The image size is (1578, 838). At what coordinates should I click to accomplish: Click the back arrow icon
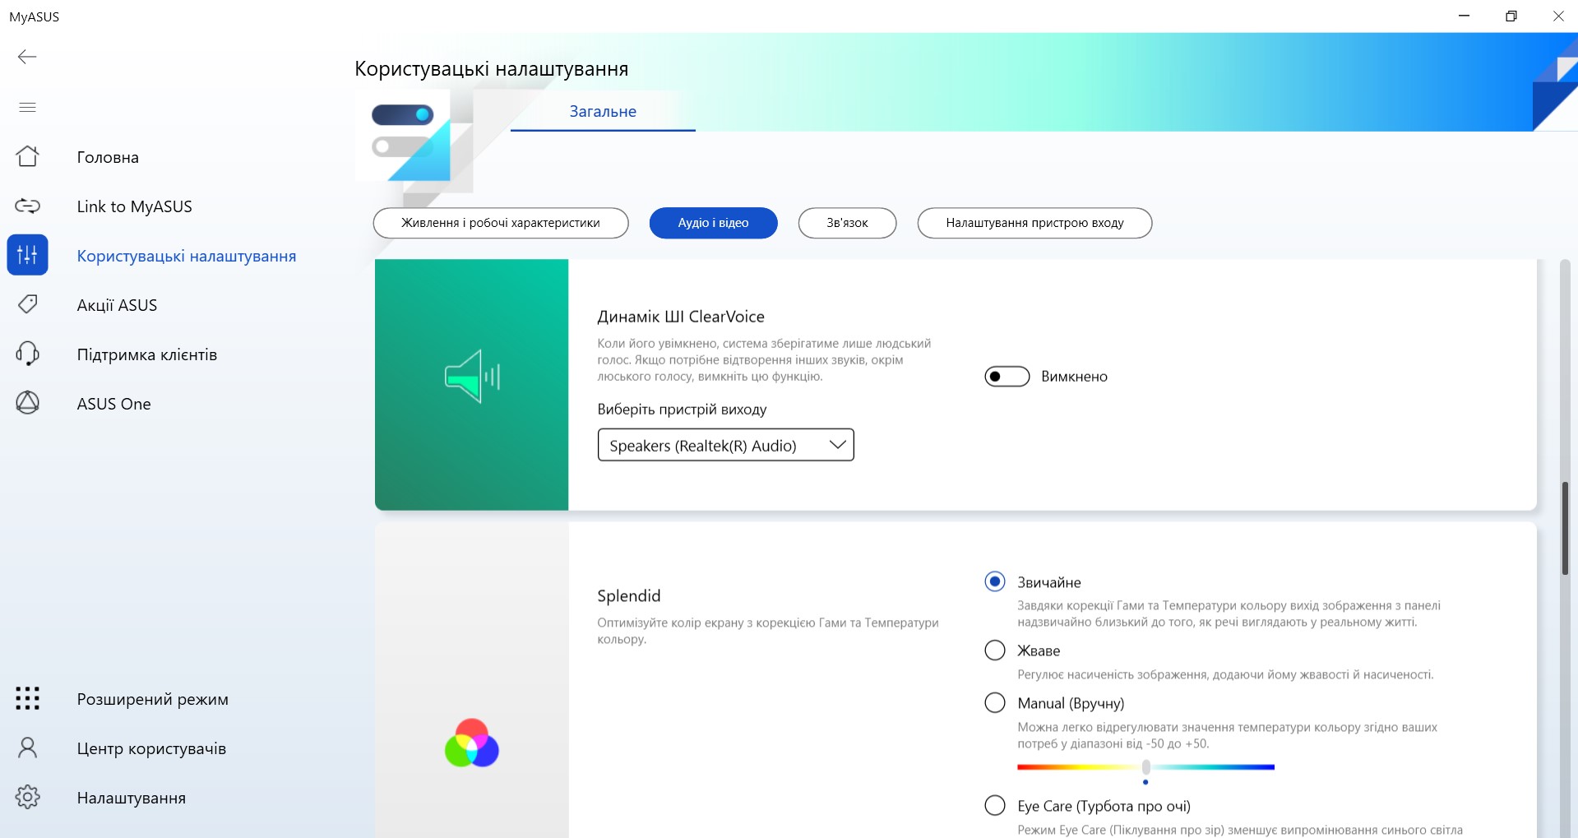pos(27,57)
